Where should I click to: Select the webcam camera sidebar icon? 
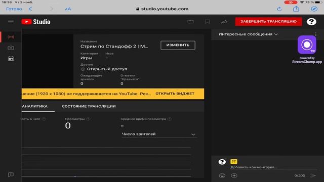point(11,48)
